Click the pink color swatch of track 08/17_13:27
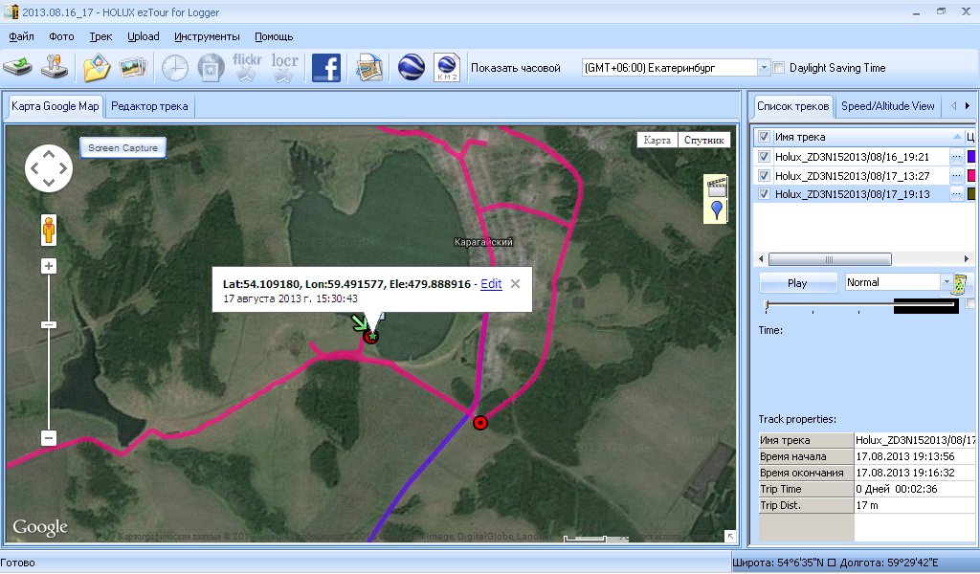Image resolution: width=980 pixels, height=574 pixels. click(x=971, y=175)
